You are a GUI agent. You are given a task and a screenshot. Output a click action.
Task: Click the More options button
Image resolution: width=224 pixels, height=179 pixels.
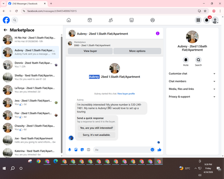(x=137, y=51)
